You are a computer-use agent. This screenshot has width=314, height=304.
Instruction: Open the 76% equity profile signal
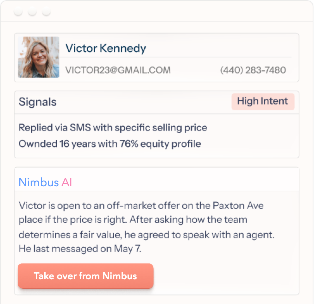110,144
